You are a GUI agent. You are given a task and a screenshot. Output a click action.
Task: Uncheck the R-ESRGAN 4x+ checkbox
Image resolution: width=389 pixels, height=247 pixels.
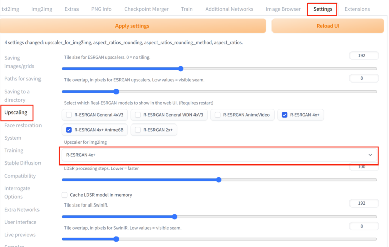coord(285,115)
